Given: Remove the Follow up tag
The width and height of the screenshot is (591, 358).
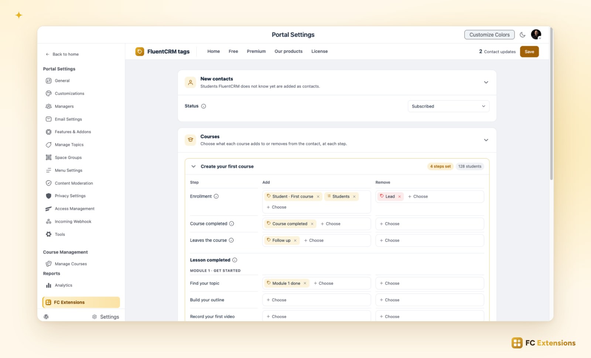Looking at the screenshot, I should tap(295, 240).
